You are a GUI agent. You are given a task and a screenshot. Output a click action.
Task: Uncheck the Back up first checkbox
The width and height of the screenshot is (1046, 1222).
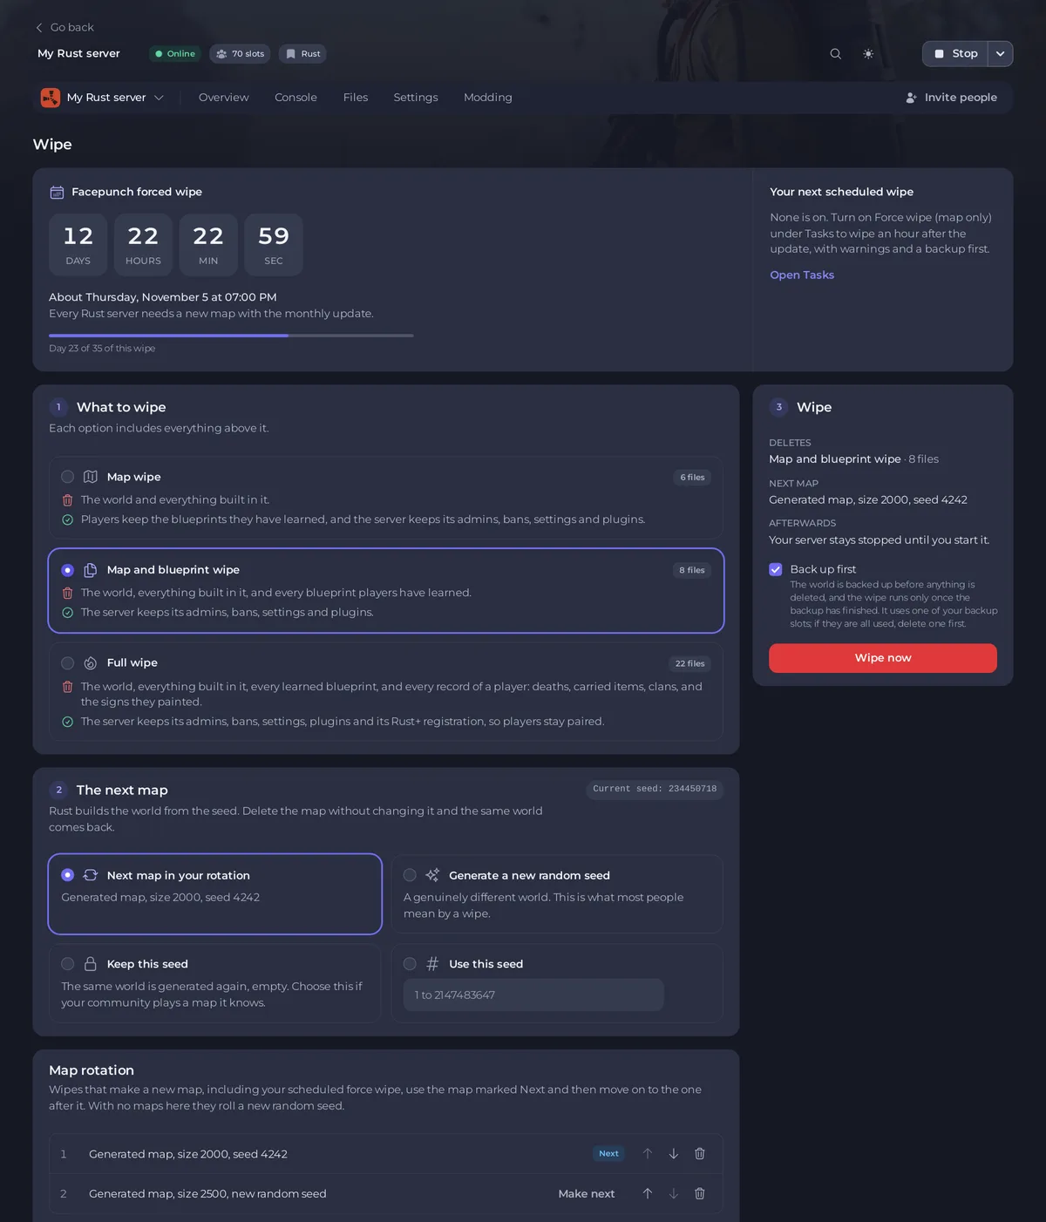tap(776, 569)
